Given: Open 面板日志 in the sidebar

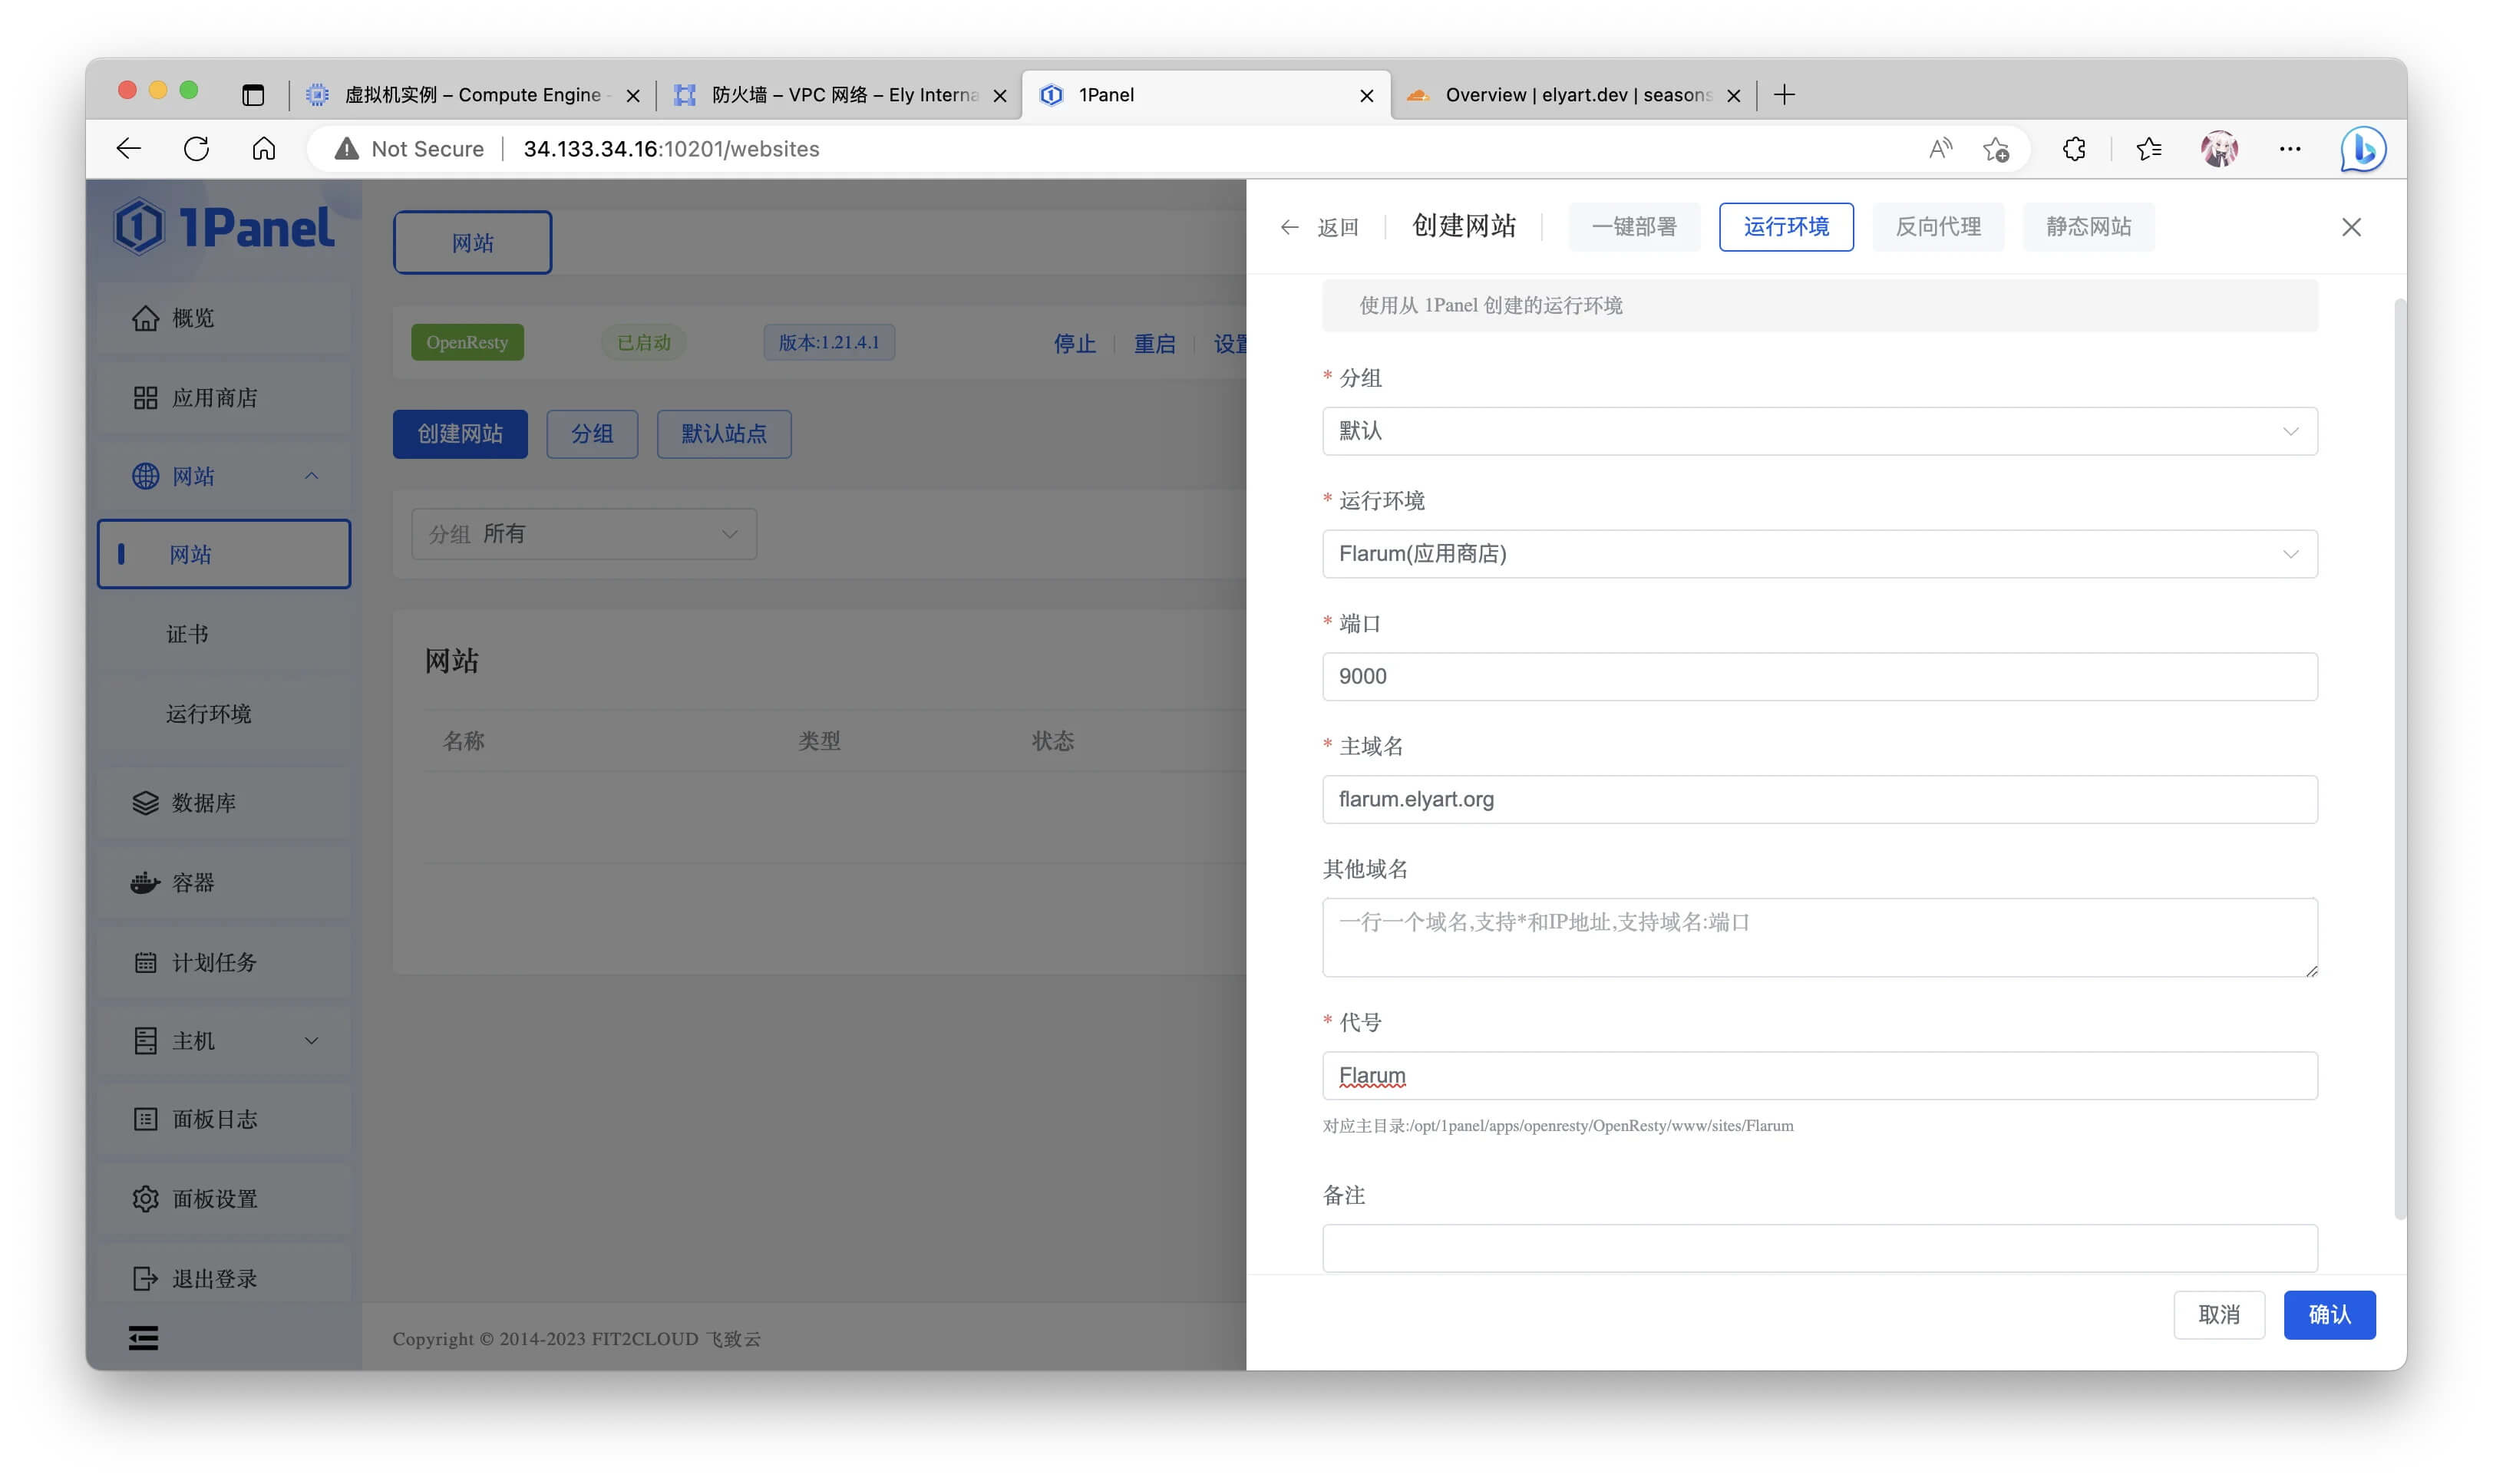Looking at the screenshot, I should [224, 1119].
